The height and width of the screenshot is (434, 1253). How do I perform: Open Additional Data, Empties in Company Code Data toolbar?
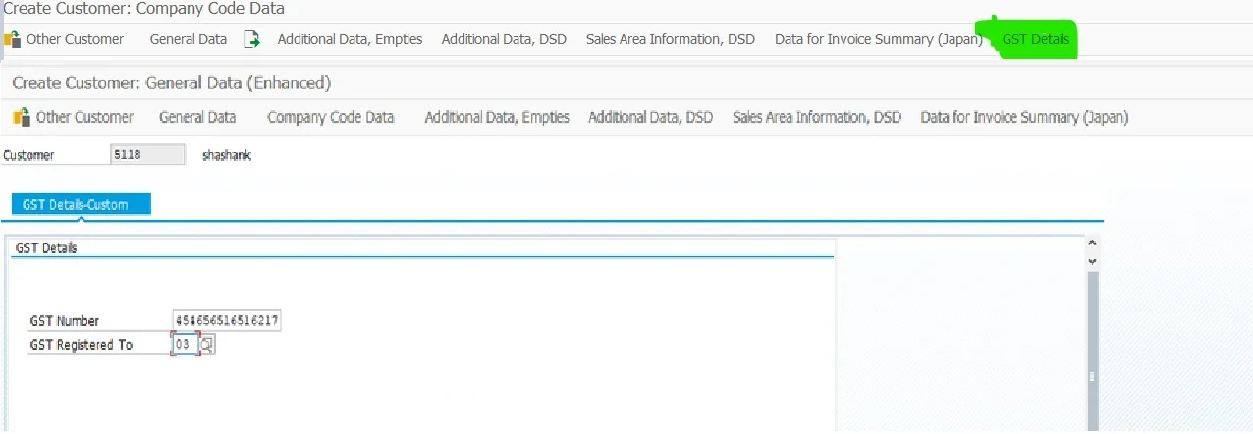tap(350, 40)
